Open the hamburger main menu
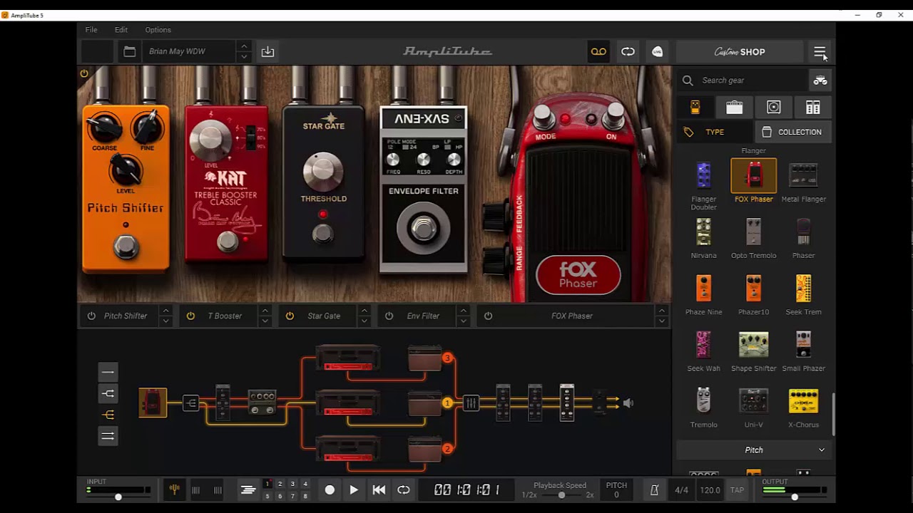The height and width of the screenshot is (513, 913). point(820,51)
